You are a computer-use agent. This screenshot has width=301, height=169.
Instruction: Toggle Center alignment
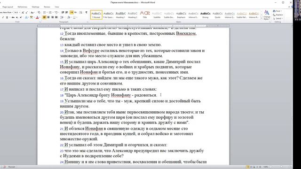[x=48, y=17]
